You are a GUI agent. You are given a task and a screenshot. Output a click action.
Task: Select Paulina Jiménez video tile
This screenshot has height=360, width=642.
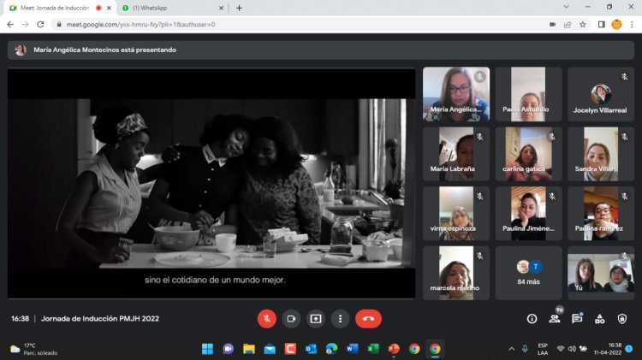click(528, 214)
